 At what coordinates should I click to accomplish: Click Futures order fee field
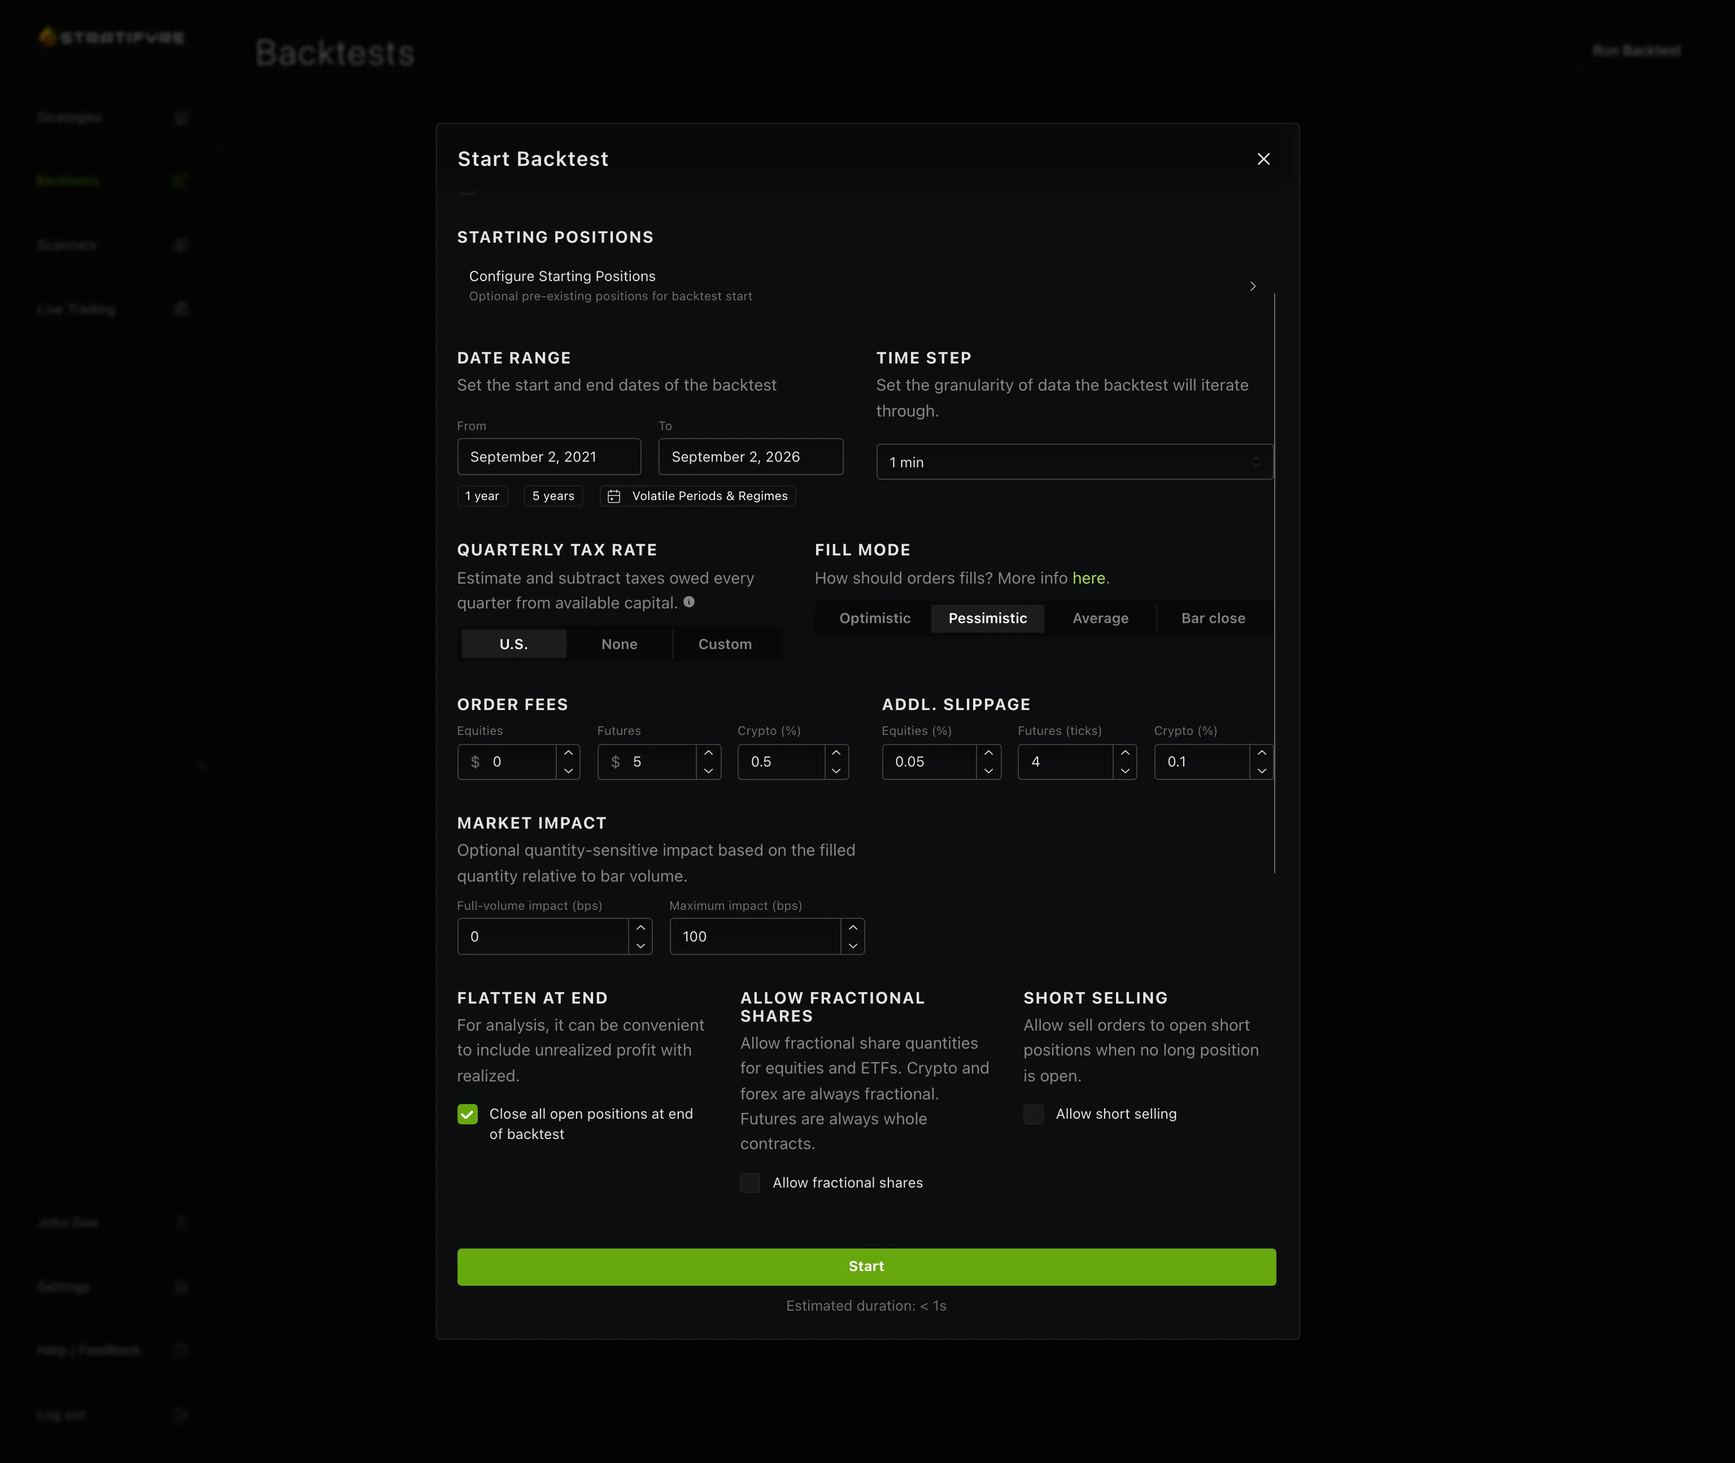(x=646, y=761)
